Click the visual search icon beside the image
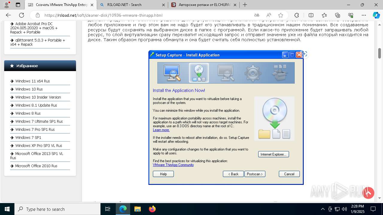 (x=305, y=54)
